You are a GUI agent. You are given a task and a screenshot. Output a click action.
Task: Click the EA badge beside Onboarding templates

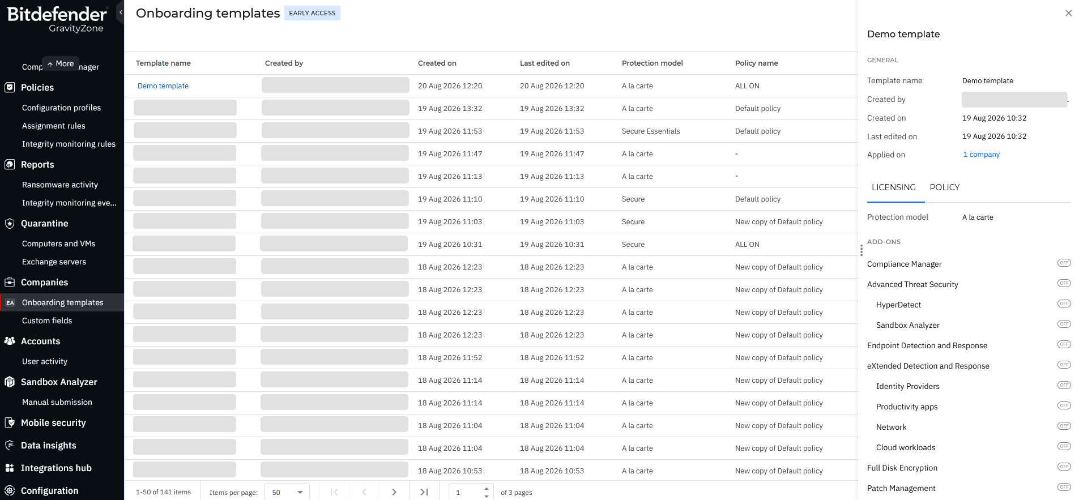point(10,303)
